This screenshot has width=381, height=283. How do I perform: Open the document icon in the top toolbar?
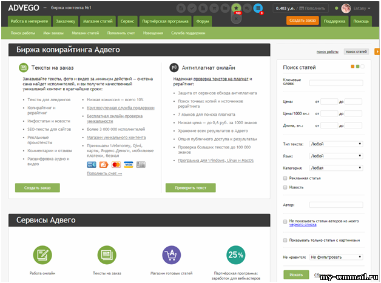(203, 8)
